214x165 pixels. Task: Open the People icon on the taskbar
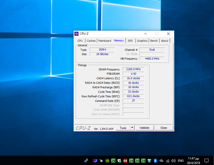[86, 160]
